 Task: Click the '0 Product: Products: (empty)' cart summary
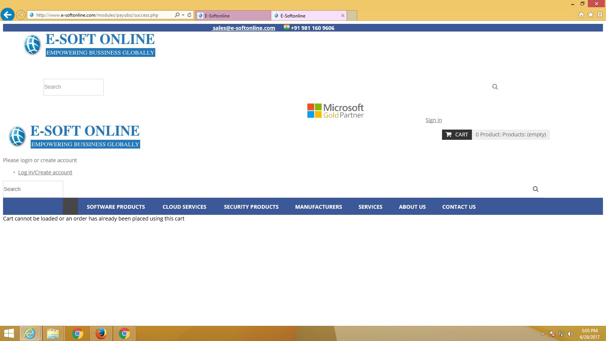[511, 135]
